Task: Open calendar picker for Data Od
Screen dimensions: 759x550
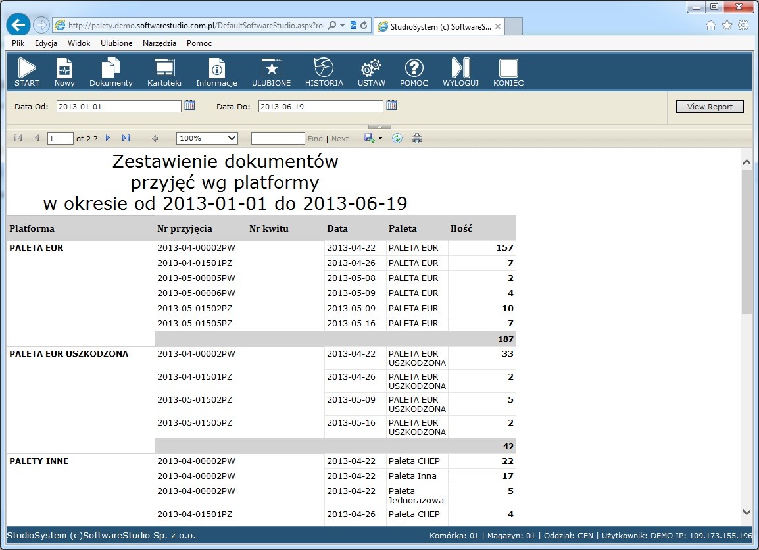Action: 189,105
